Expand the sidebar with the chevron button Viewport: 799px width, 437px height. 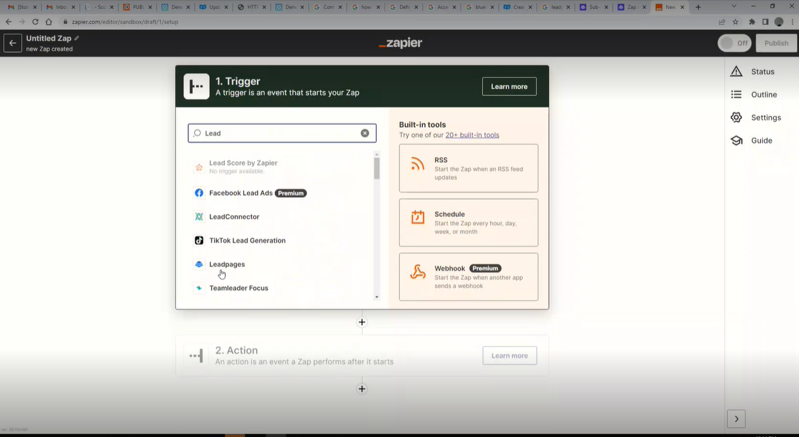pyautogui.click(x=736, y=419)
